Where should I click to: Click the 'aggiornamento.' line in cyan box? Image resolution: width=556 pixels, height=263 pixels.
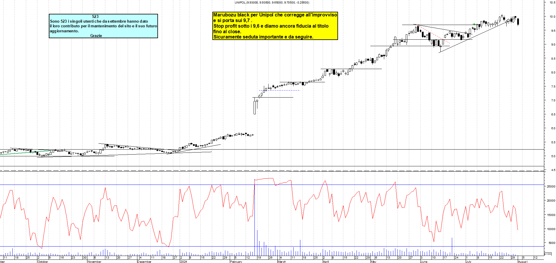64,31
